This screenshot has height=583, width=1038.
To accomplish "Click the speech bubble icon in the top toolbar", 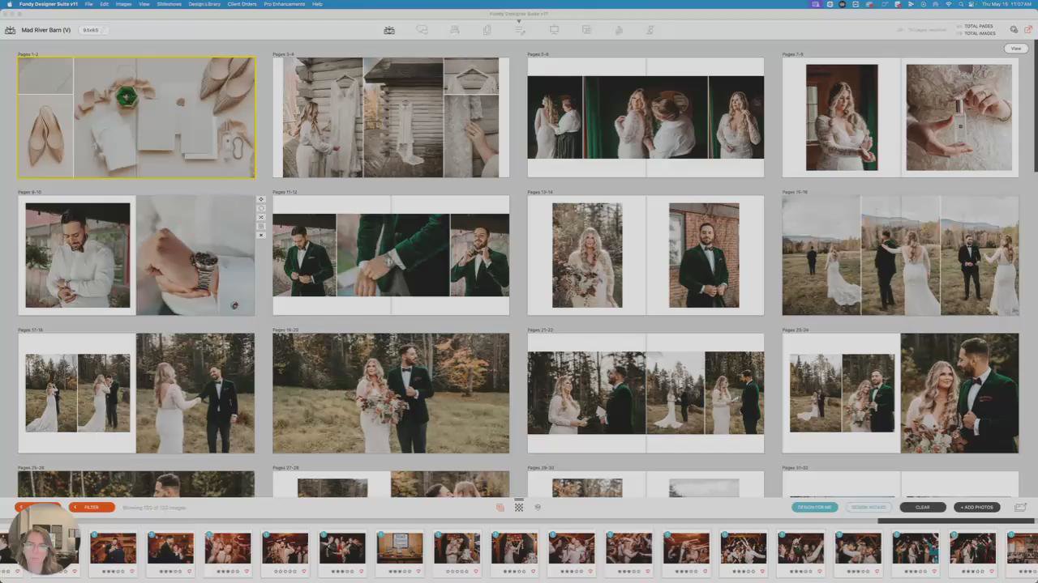I will tap(422, 30).
